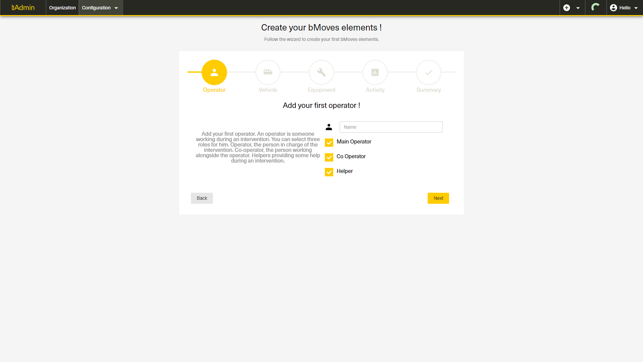Click the green loading arc icon

(x=595, y=7)
